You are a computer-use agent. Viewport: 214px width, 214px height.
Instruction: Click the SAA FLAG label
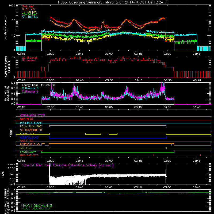[x=26, y=141]
